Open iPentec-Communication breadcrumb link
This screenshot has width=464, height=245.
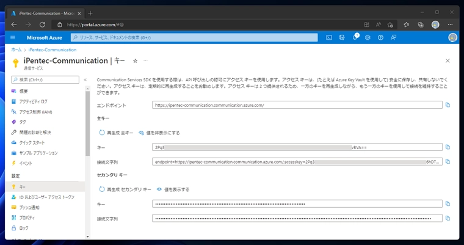(53, 49)
